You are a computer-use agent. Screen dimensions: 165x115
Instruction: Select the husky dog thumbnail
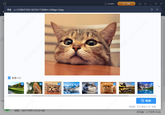tap(90, 88)
